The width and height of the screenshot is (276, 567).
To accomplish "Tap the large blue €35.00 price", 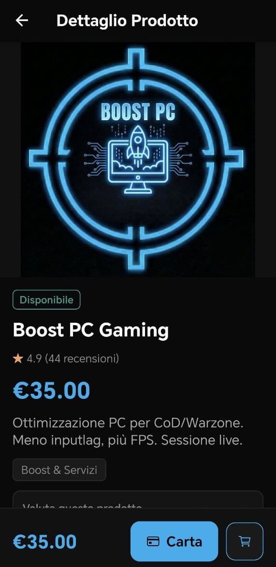I will pyautogui.click(x=51, y=391).
